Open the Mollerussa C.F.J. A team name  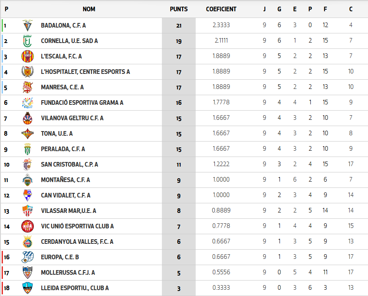[x=68, y=273]
